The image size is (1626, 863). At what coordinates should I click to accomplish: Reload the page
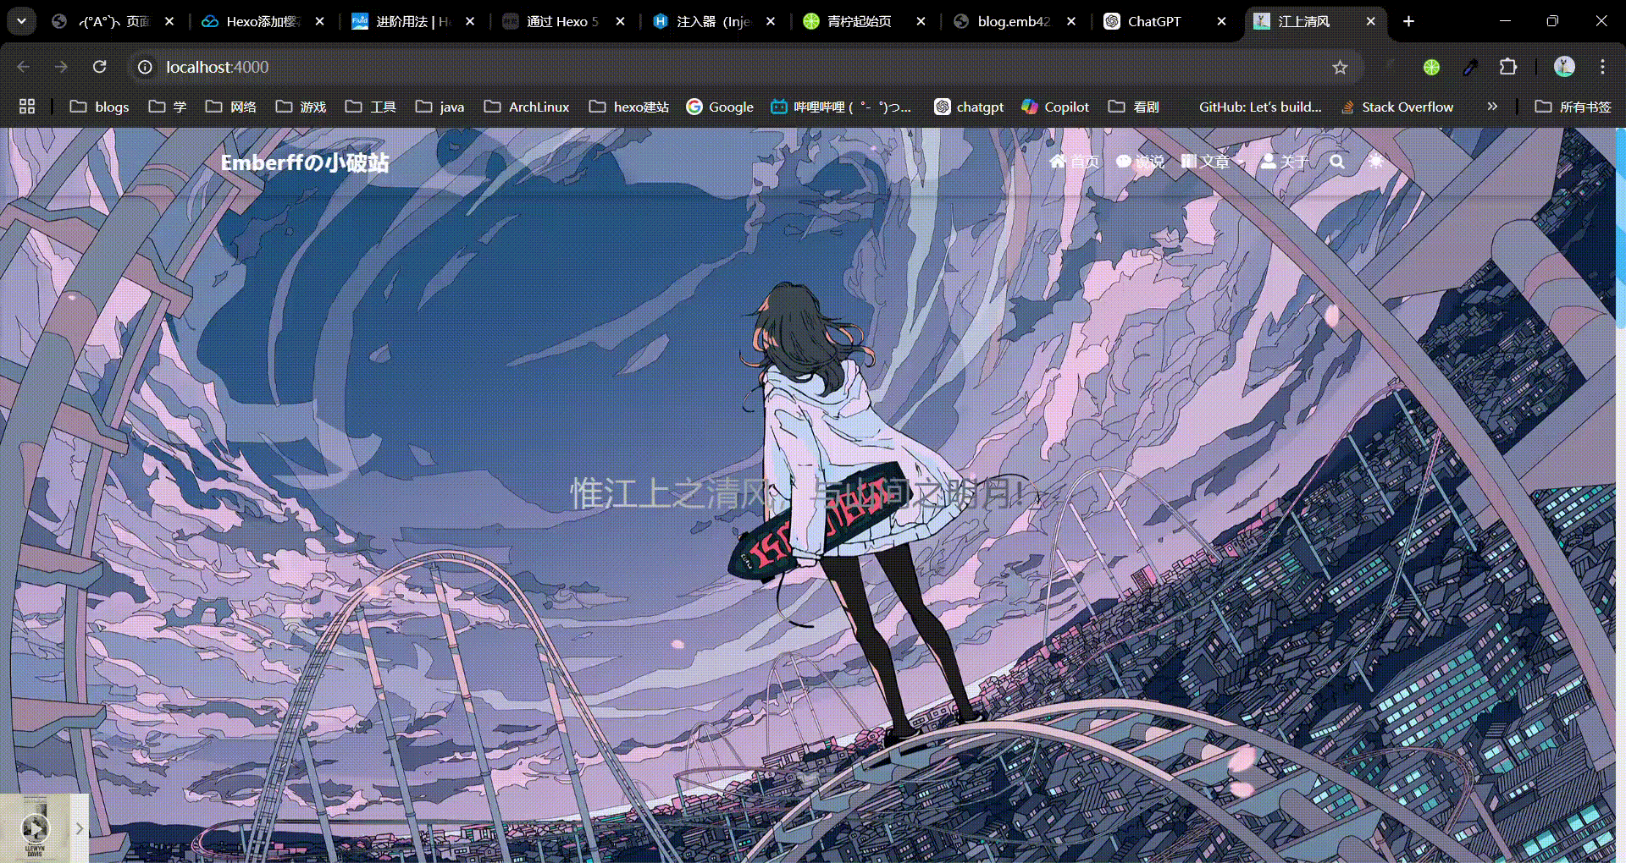pos(100,67)
